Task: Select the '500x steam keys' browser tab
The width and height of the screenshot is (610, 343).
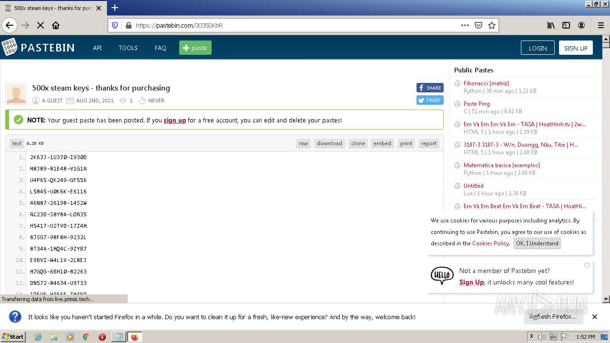Action: [53, 8]
